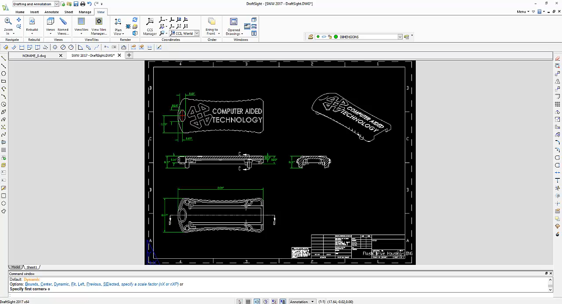Toggle Snap mode in status bar
This screenshot has width=562, height=304.
(239, 302)
